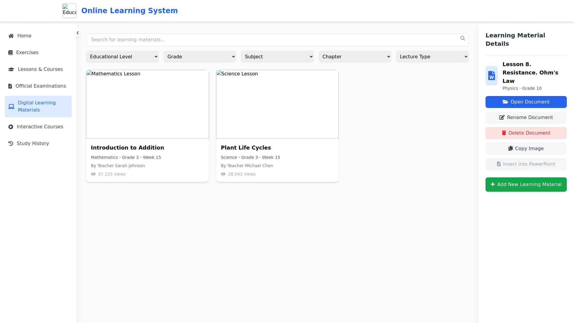Click the Study History clock icon
The height and width of the screenshot is (323, 574).
click(11, 144)
